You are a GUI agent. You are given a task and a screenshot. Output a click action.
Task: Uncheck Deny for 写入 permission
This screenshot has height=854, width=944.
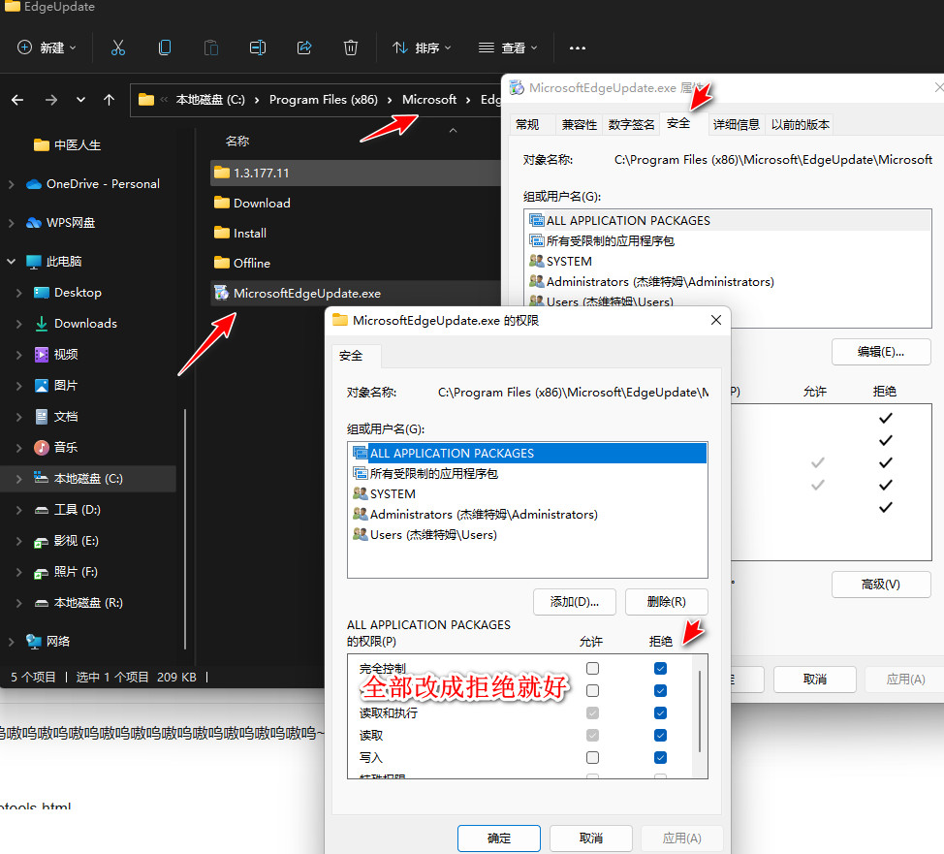pos(660,758)
